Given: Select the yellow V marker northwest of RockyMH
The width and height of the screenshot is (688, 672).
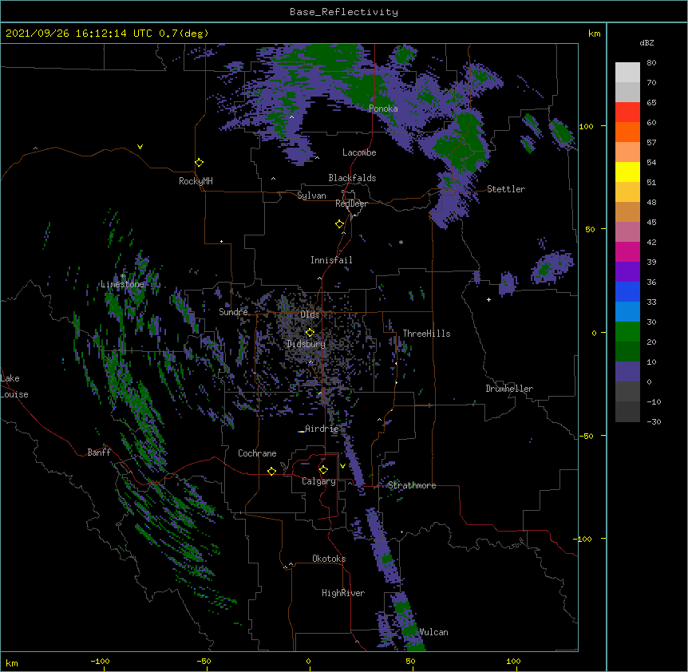Looking at the screenshot, I should click(140, 147).
